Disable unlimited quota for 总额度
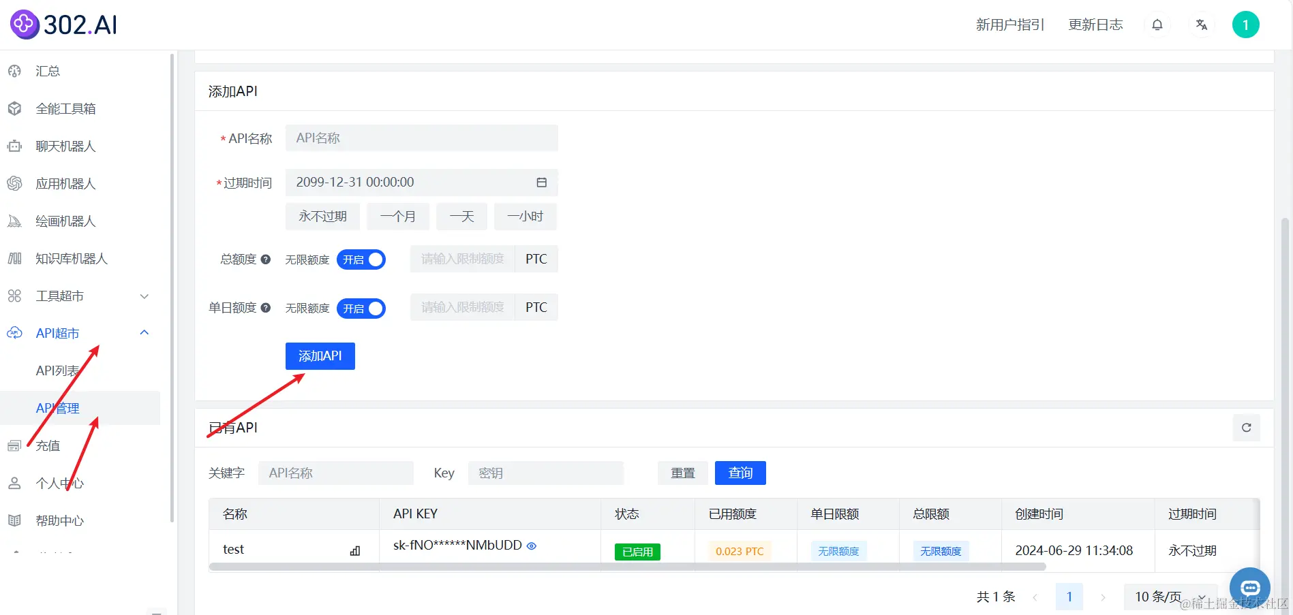The image size is (1293, 615). point(361,259)
